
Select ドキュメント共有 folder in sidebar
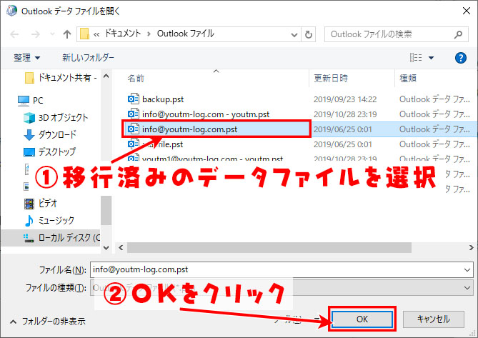(x=60, y=78)
